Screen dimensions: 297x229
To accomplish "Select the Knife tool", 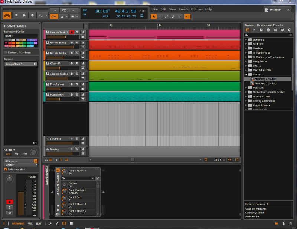I will [180, 16].
